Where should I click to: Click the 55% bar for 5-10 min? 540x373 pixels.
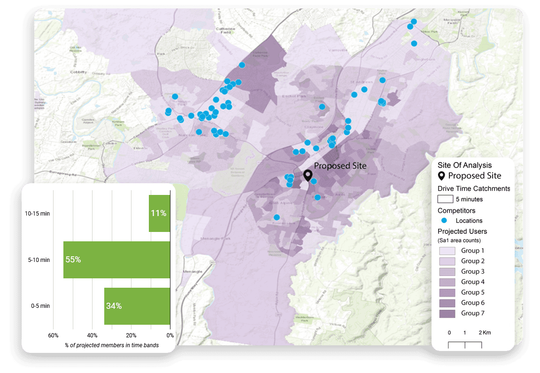[117, 260]
